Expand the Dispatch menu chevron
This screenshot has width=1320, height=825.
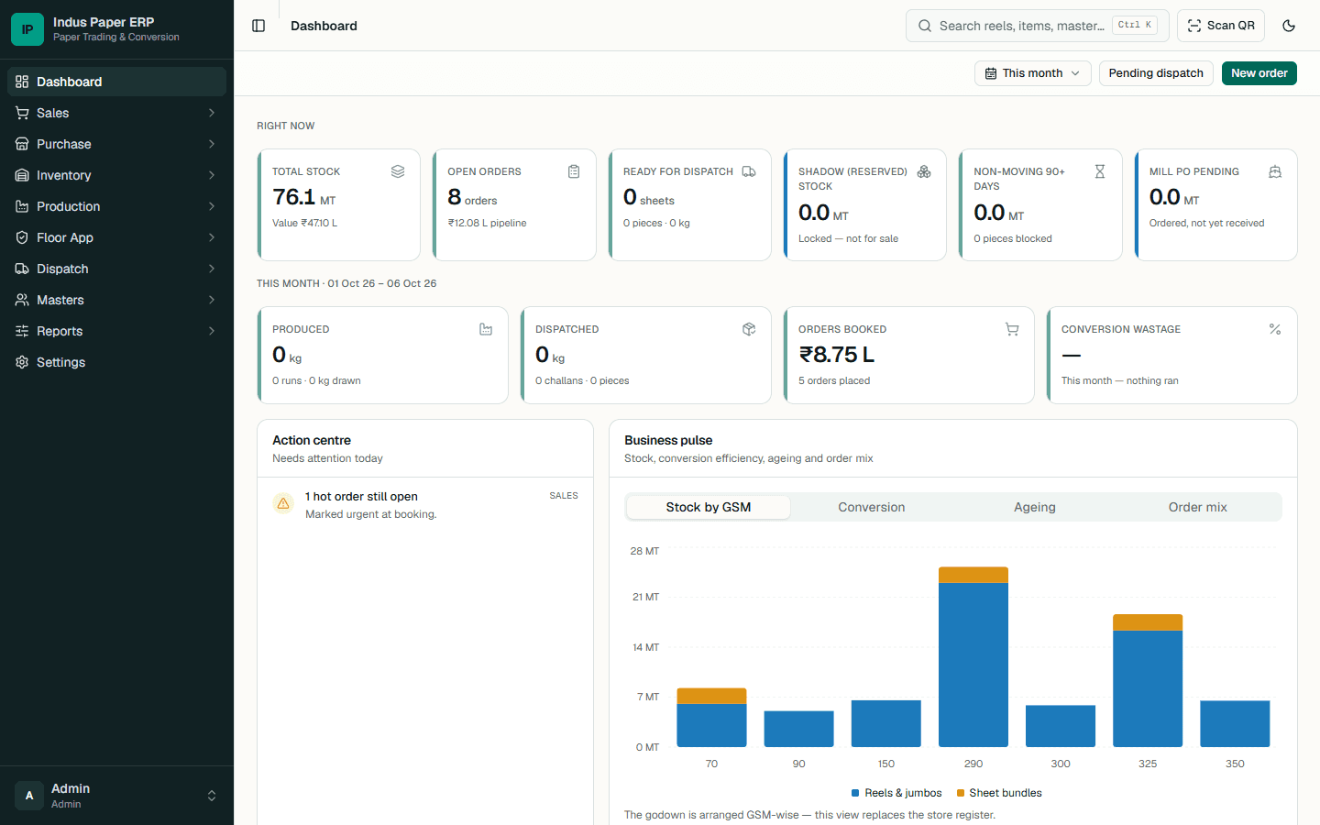(x=212, y=269)
